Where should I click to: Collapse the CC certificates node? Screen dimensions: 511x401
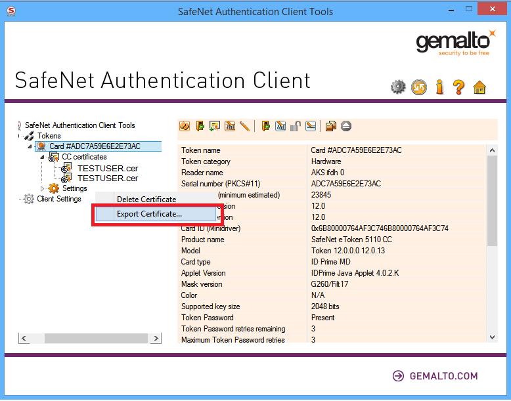tap(42, 157)
